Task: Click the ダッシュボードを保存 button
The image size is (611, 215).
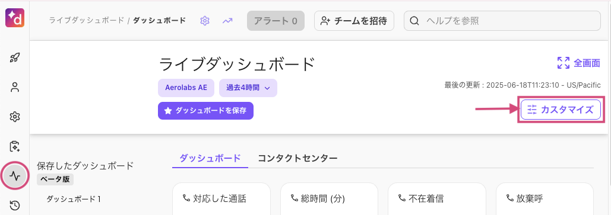Action: (x=205, y=111)
